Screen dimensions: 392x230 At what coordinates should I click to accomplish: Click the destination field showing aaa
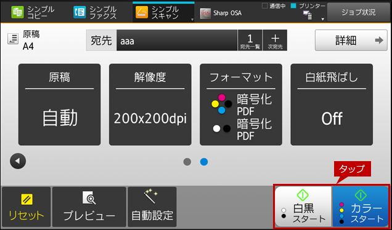(177, 41)
